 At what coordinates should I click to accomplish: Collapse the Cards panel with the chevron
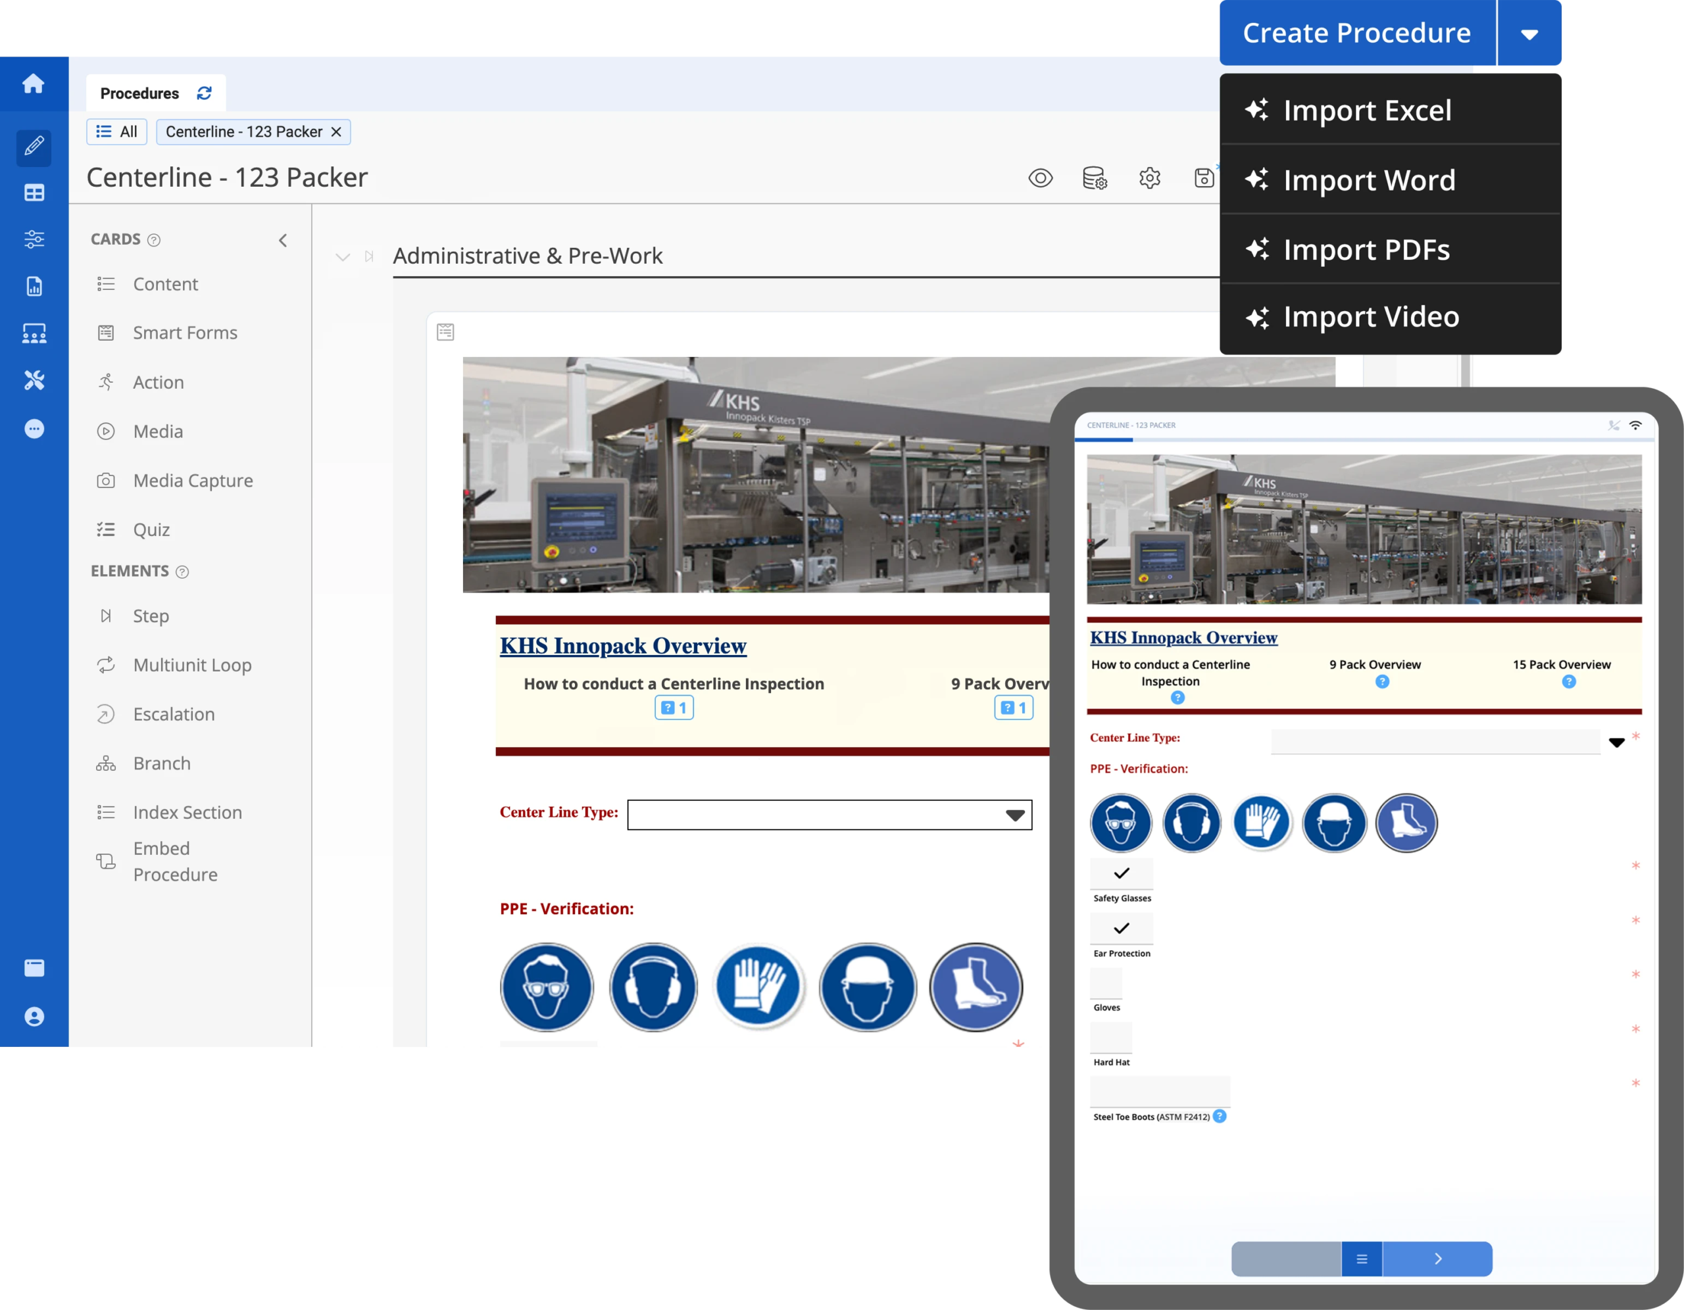(283, 240)
